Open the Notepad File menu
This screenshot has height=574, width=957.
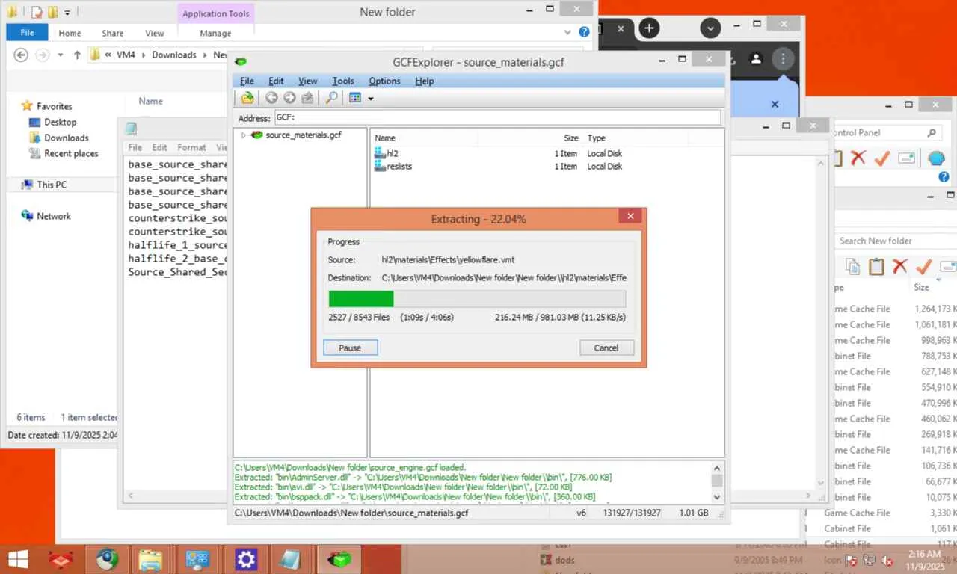point(135,147)
